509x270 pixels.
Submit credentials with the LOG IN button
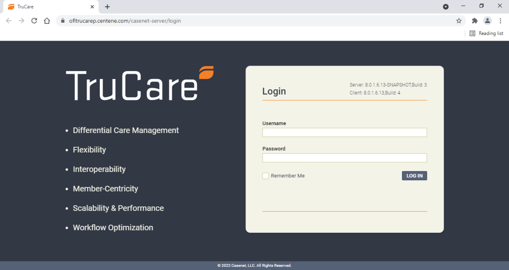pos(415,176)
